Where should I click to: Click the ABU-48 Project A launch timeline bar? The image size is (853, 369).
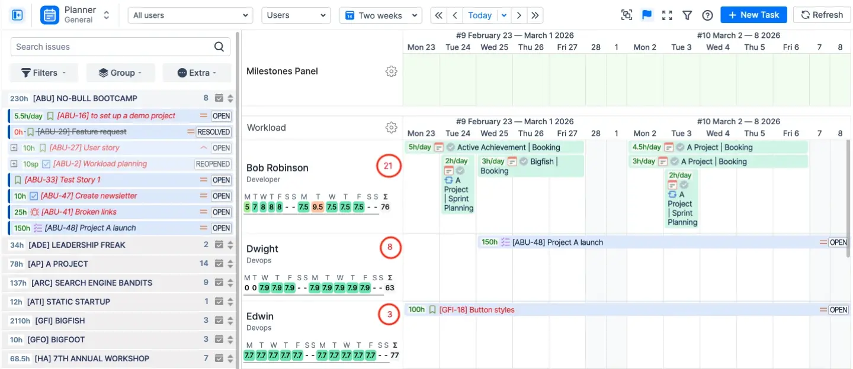(x=663, y=242)
